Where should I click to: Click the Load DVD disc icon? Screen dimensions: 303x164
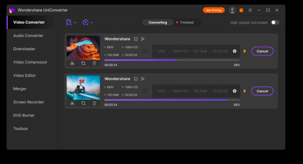[x=86, y=22]
